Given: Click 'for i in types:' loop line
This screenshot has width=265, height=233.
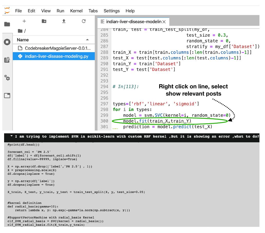Looking at the screenshot, I should (x=132, y=109).
